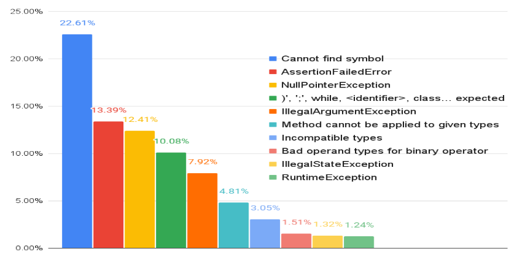Click the light green RuntimeException legend swatch
Viewport: 521px width, 266px height.
click(x=272, y=177)
